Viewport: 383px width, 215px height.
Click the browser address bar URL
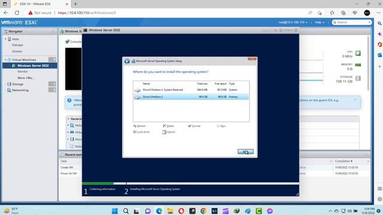(87, 13)
